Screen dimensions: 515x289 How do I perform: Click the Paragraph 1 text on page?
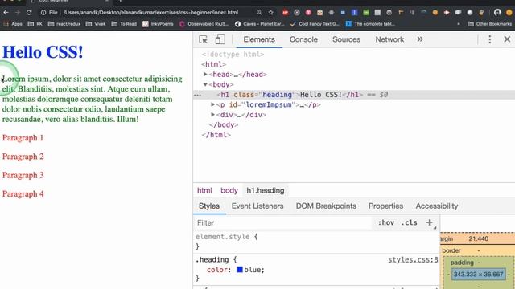[23, 137]
